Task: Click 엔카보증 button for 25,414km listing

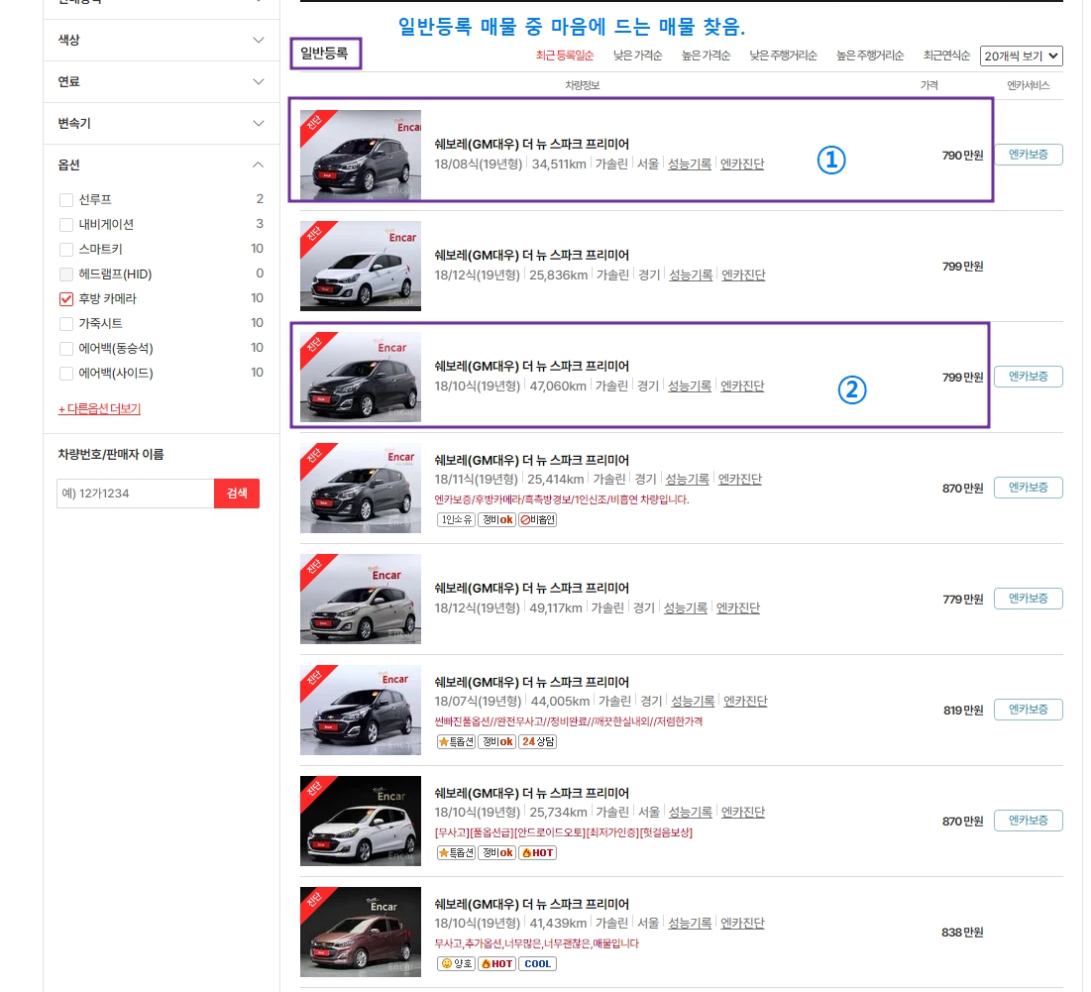Action: click(x=1029, y=488)
